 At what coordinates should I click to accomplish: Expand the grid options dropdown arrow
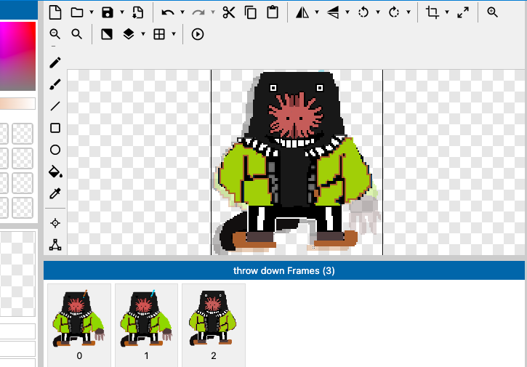174,34
